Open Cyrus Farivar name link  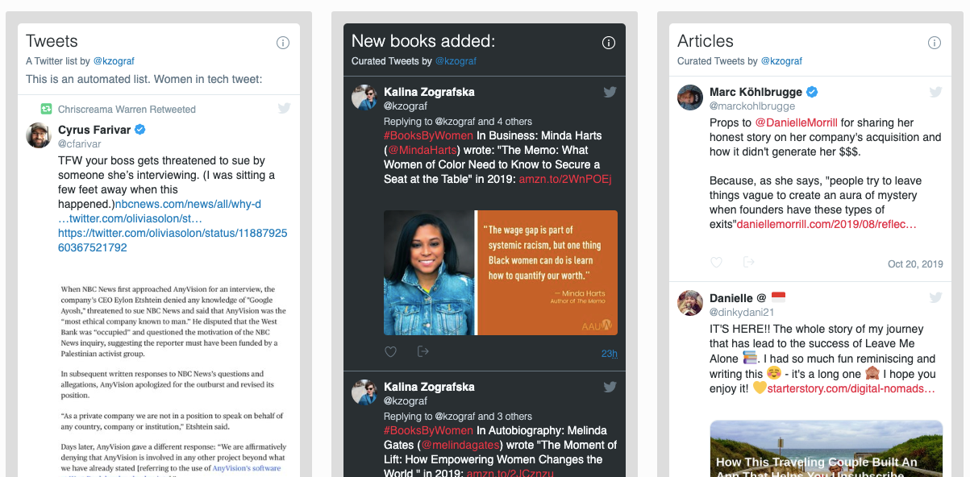click(94, 130)
